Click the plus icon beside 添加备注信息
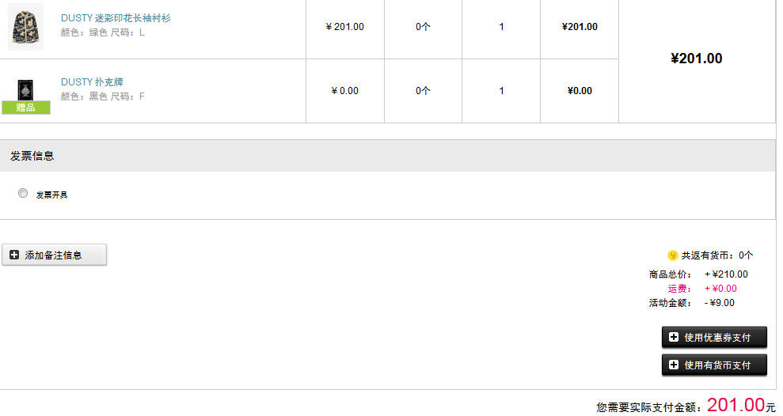The width and height of the screenshot is (783, 416). (14, 255)
